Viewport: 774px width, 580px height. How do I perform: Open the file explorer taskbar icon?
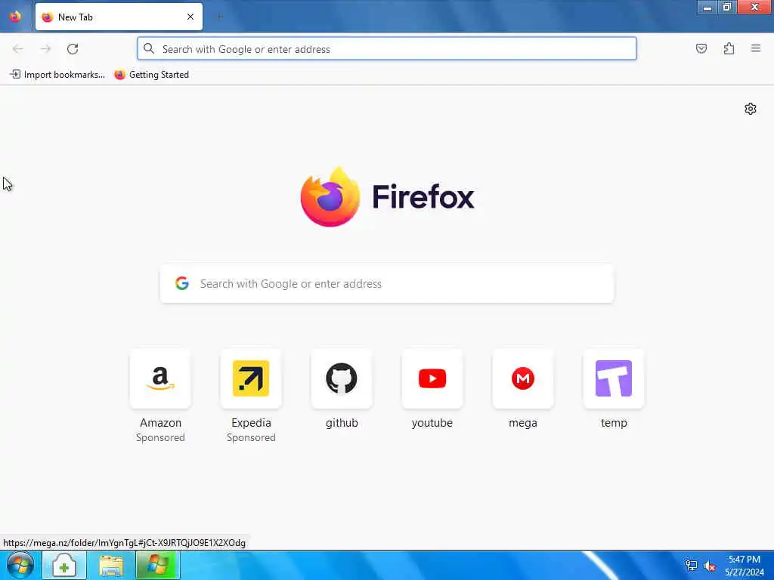pyautogui.click(x=111, y=566)
